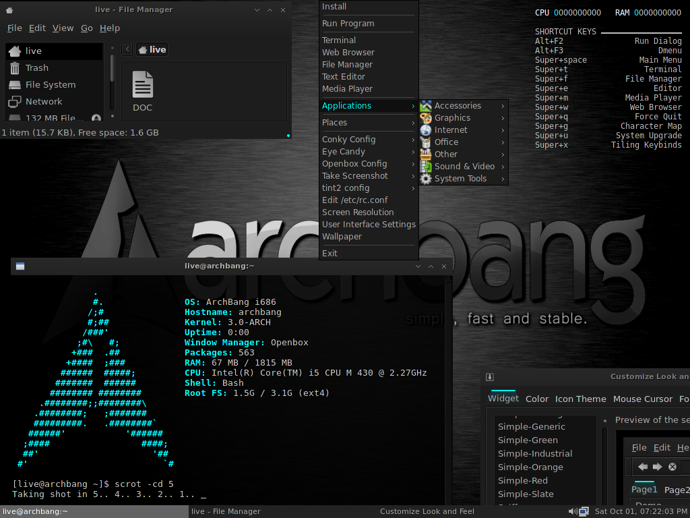Click the eject icon beside the 132 MB volume
690x518 pixels.
[95, 117]
